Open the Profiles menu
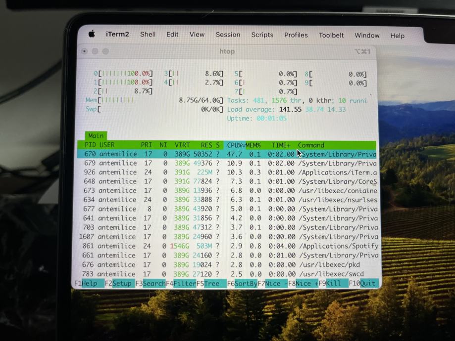455x341 pixels. coord(296,35)
